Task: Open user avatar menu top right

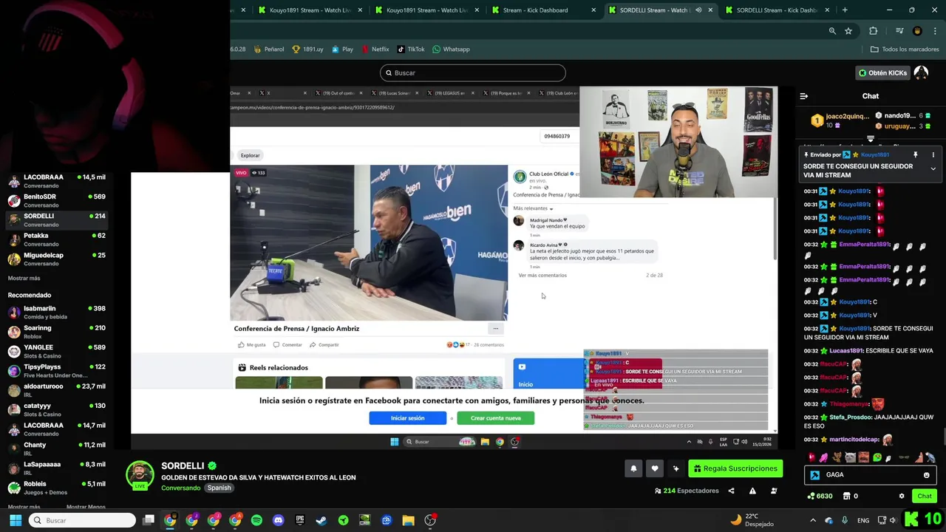Action: pyautogui.click(x=921, y=72)
